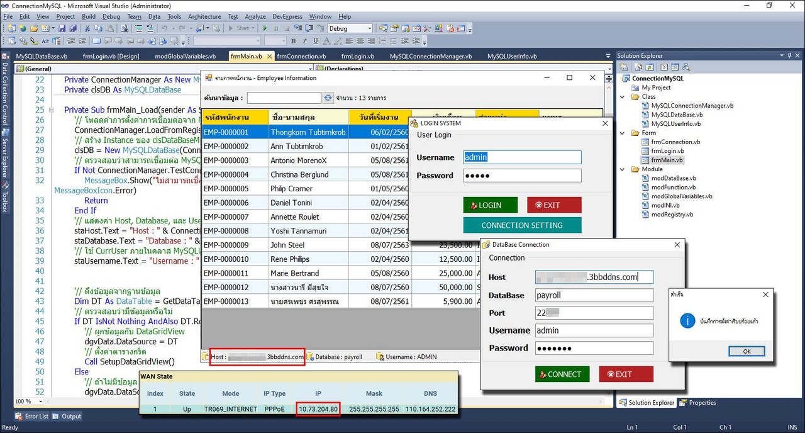
Task: Pin the Solution Explorer panel
Action: 790,55
